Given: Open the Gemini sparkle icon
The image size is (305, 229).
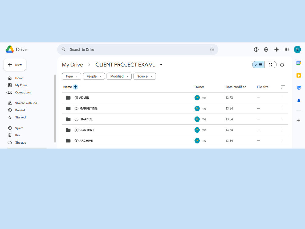Looking at the screenshot, I should point(276,49).
